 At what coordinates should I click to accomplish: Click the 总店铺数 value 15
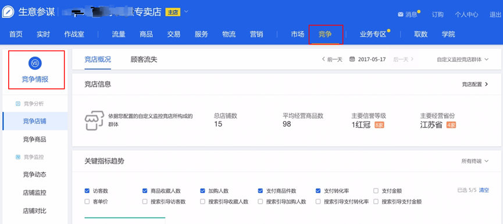coord(218,124)
